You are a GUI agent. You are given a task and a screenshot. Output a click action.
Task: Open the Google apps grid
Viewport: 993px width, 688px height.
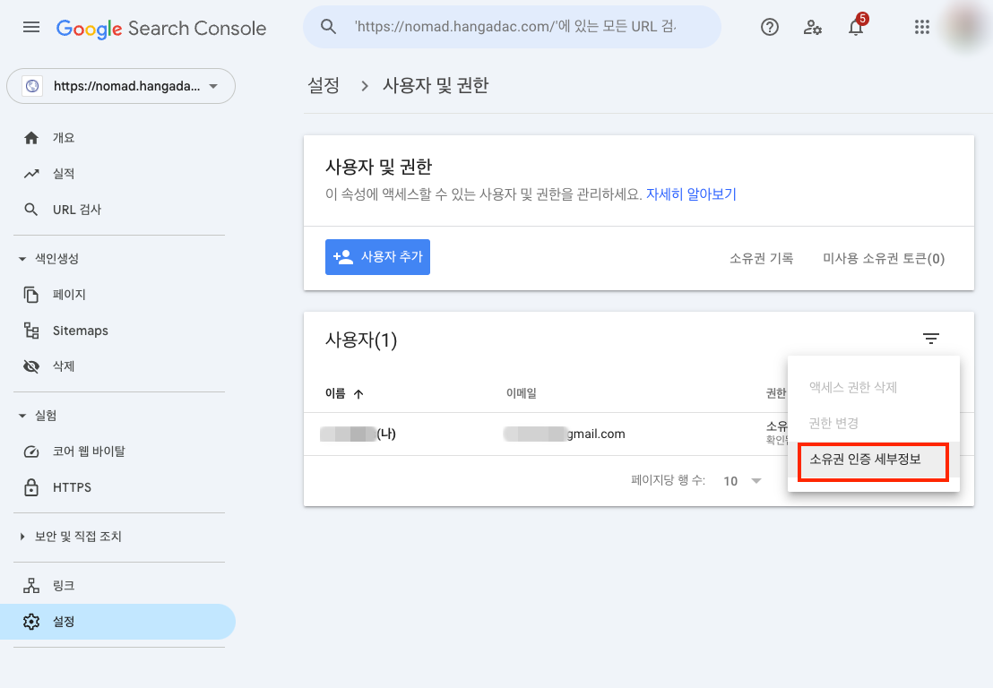tap(922, 27)
